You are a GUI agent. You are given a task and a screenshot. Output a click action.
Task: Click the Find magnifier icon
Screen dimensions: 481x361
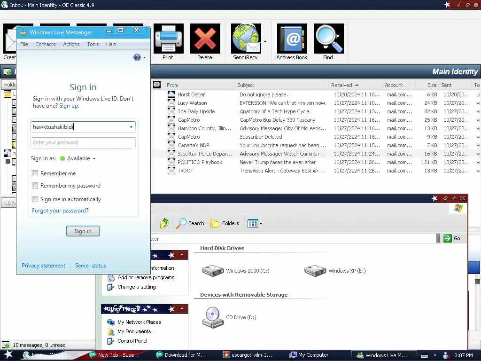[328, 39]
